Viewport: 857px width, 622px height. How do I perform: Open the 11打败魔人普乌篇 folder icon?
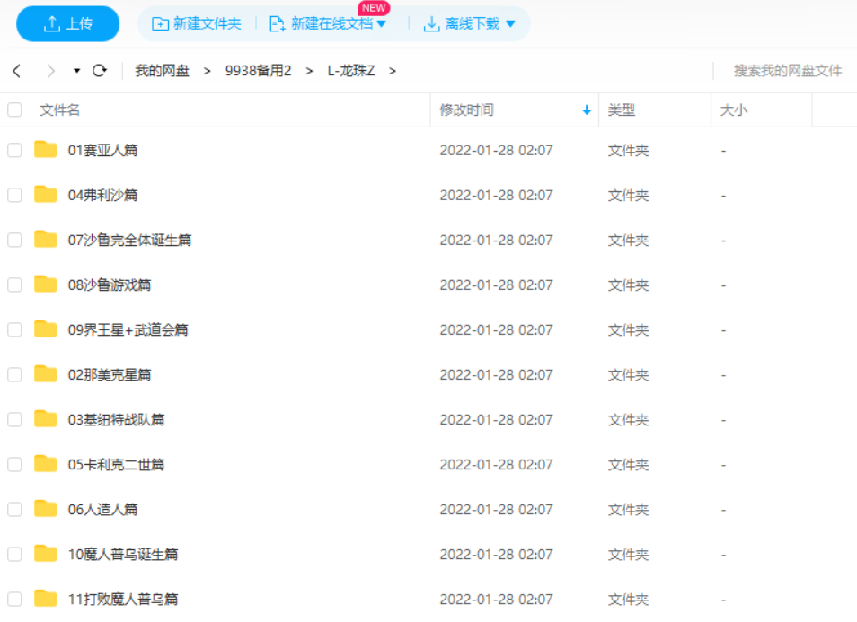pyautogui.click(x=46, y=599)
